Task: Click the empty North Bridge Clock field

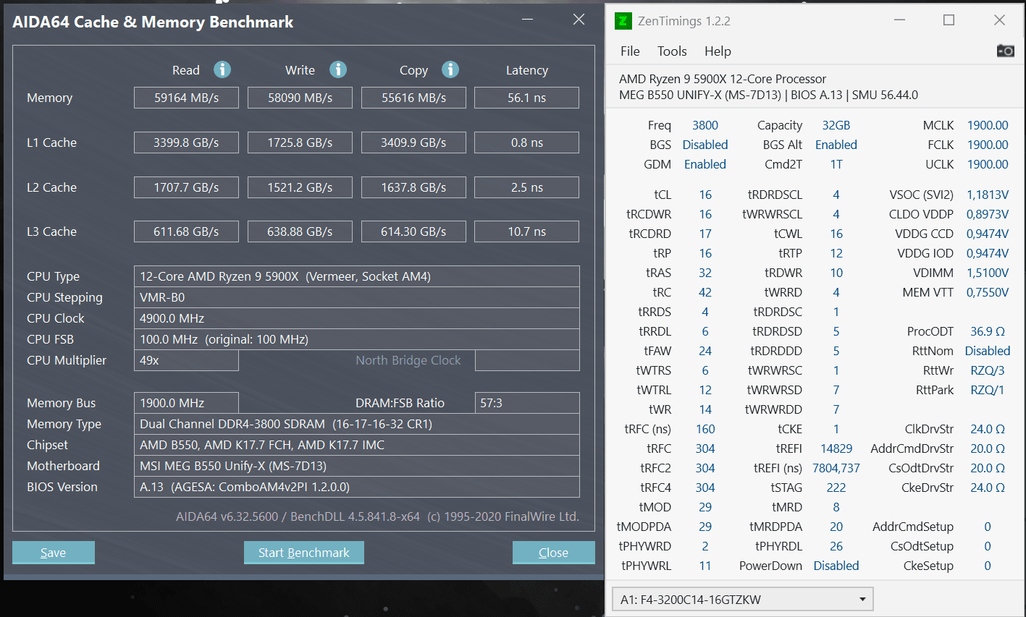Action: pos(527,360)
